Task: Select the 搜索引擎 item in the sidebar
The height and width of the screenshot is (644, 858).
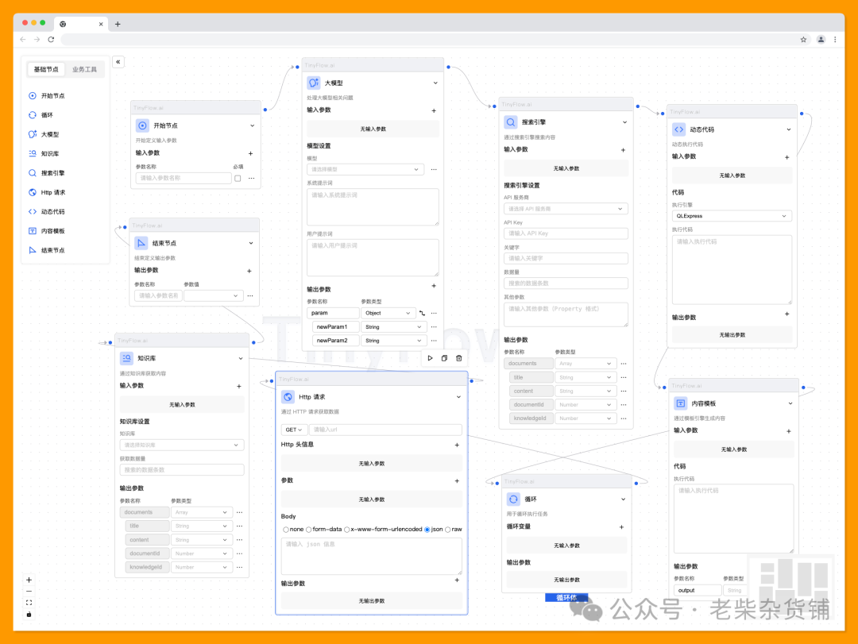Action: [47, 173]
